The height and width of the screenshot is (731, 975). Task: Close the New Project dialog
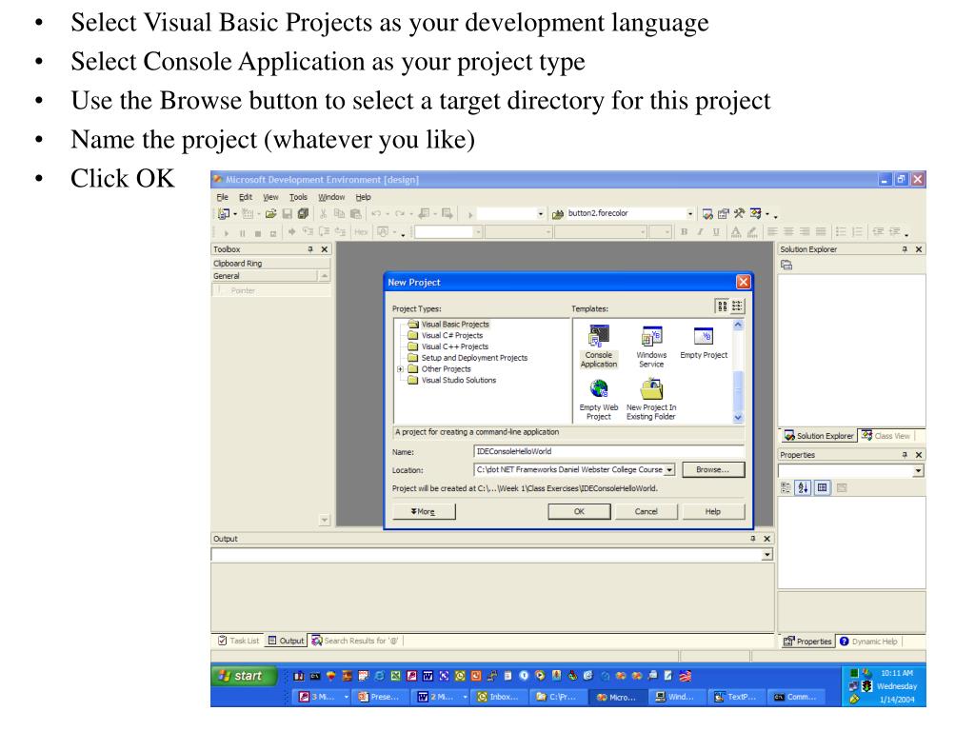743,282
